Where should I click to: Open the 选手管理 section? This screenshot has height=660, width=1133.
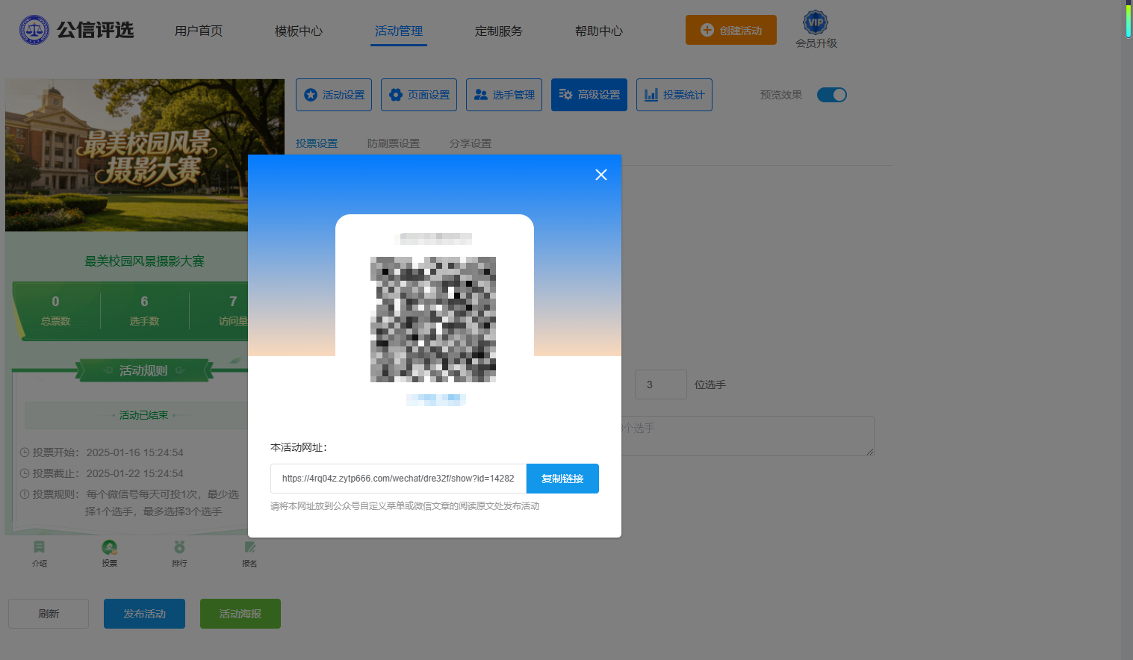(504, 95)
